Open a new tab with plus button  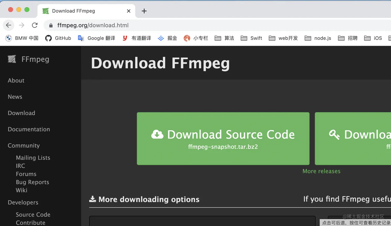coord(144,11)
